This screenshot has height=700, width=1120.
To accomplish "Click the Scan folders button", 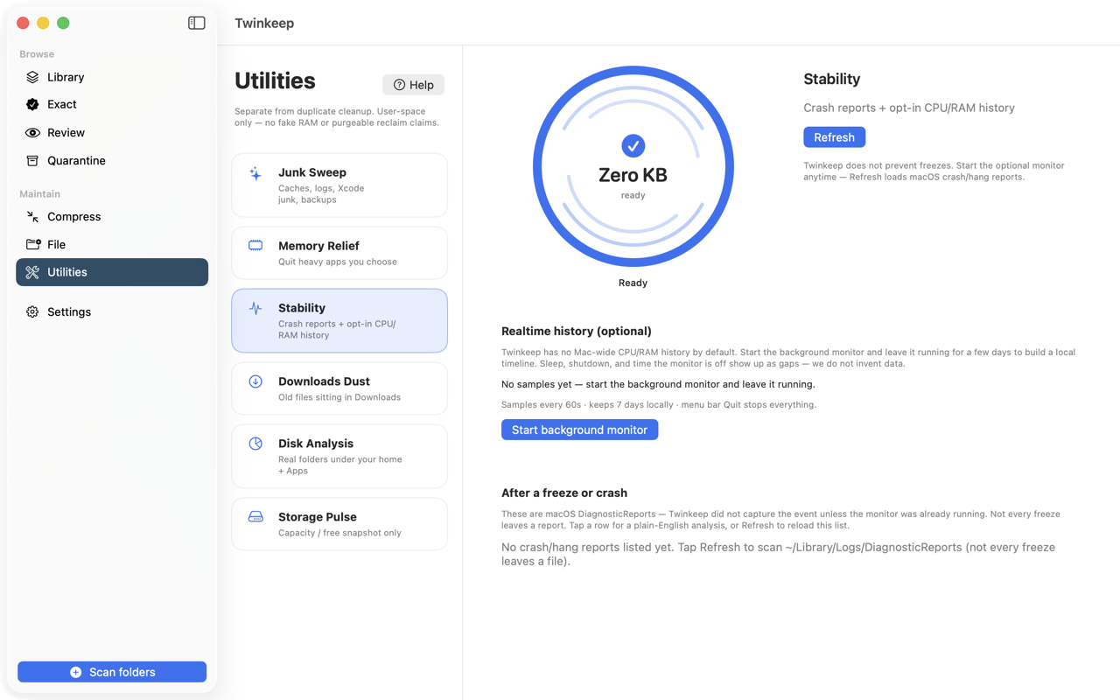I will (112, 672).
